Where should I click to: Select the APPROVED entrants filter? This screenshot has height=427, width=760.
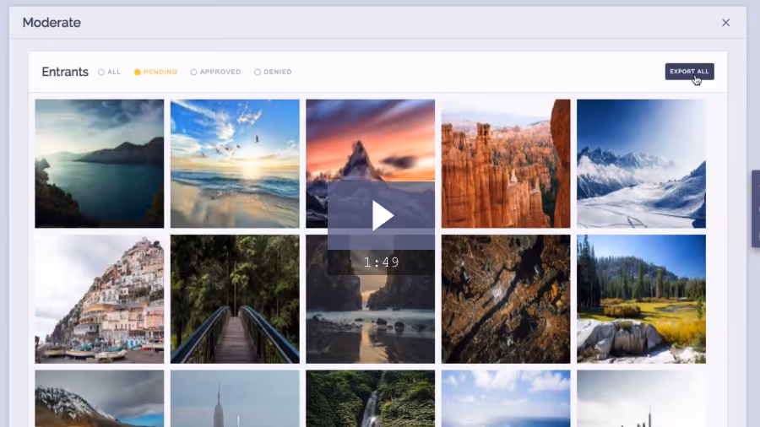215,72
